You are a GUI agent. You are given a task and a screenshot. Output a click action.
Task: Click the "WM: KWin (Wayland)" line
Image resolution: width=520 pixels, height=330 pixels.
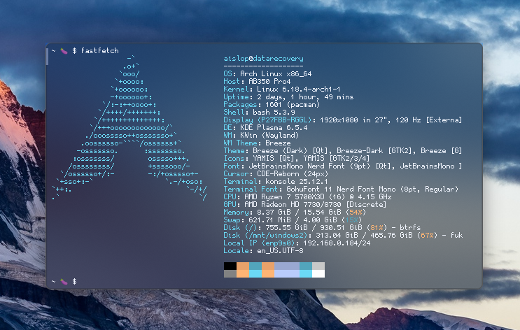point(261,135)
